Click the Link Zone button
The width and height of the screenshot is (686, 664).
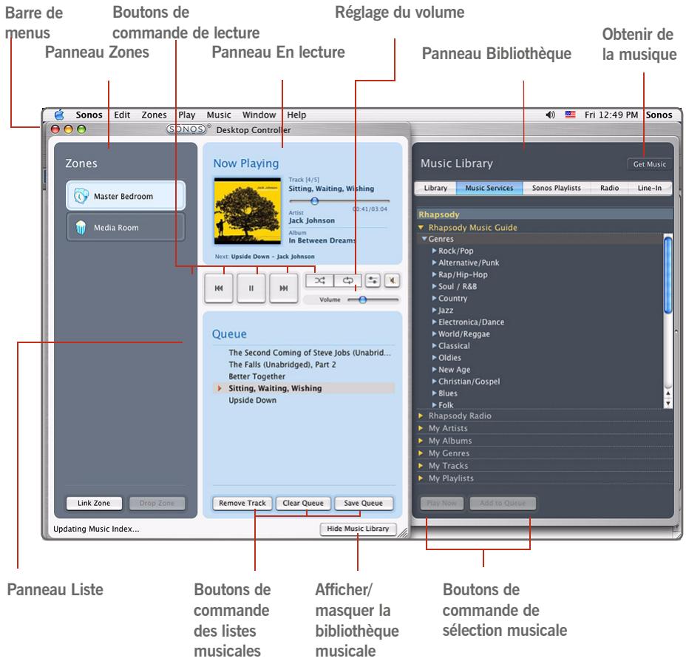[94, 503]
